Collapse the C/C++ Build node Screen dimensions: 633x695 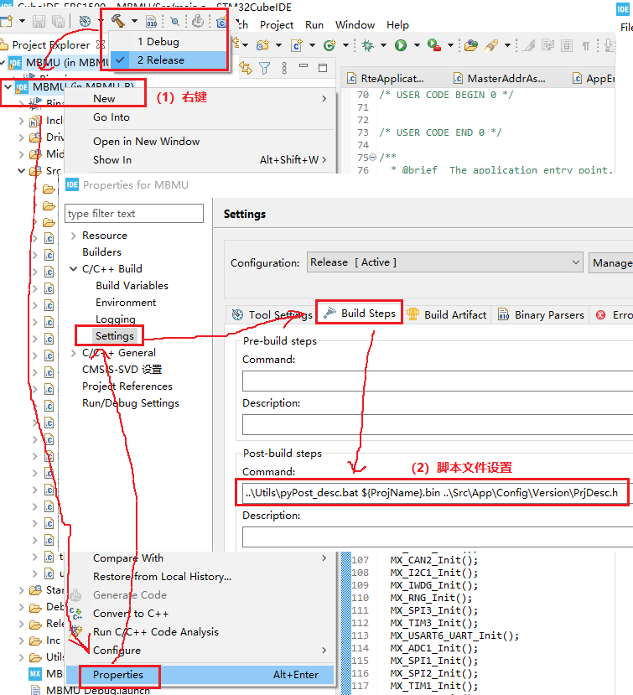(x=74, y=269)
